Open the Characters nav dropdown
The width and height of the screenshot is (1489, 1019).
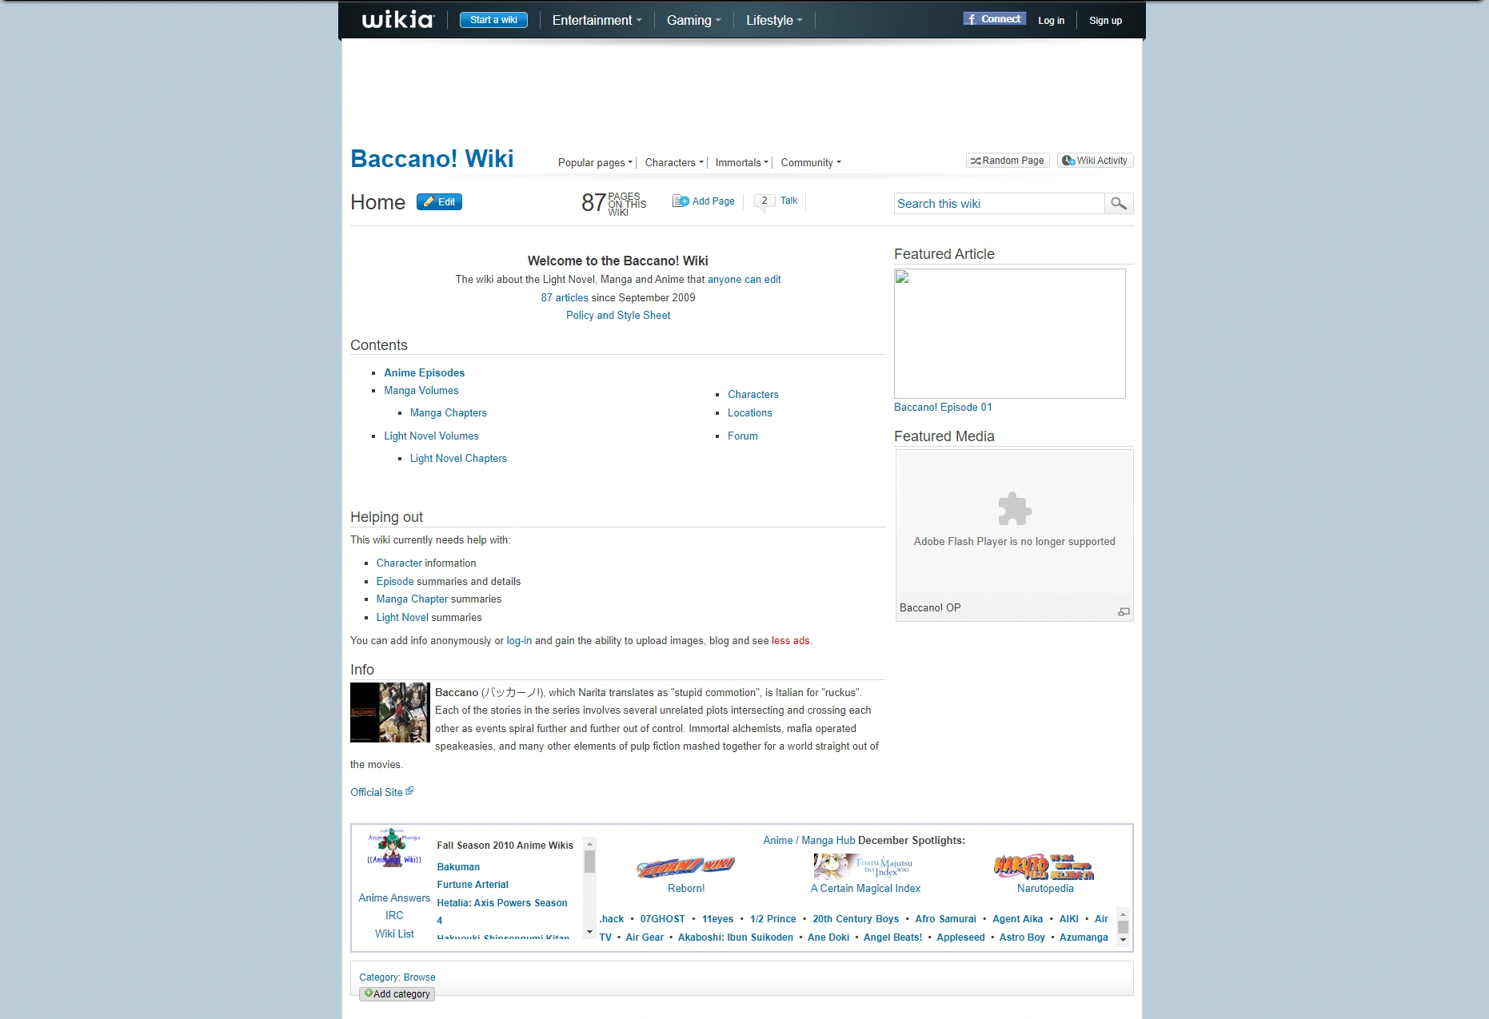pyautogui.click(x=674, y=162)
